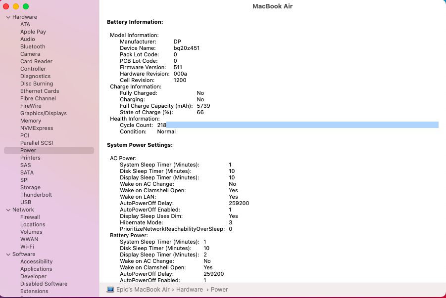The image size is (446, 298).
Task: Select the NVMExpress sidebar item
Action: pos(37,128)
